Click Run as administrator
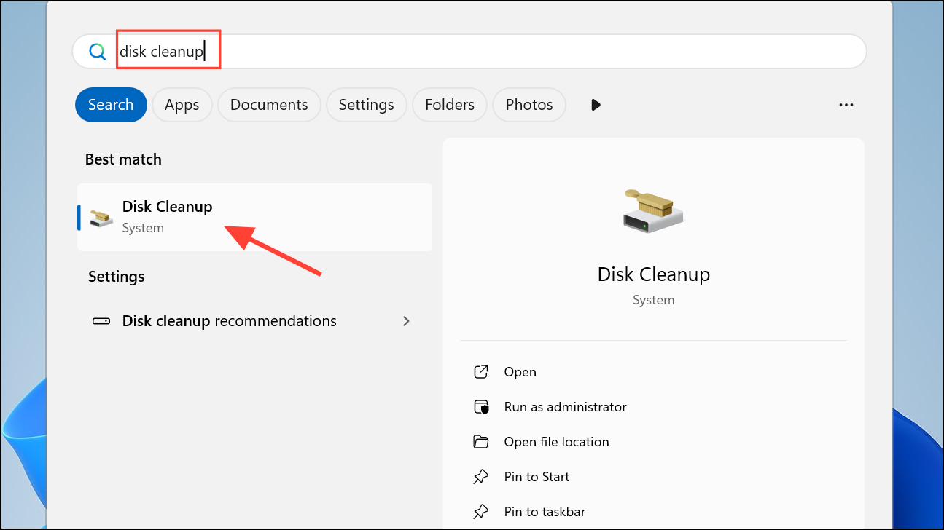 point(565,407)
